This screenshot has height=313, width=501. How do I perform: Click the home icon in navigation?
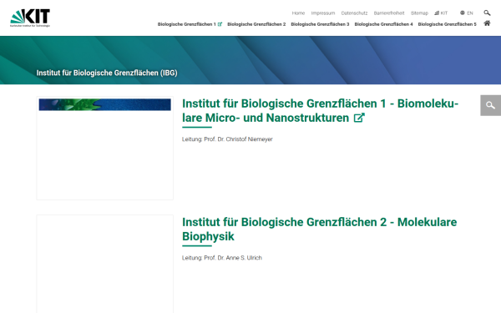pos(487,23)
